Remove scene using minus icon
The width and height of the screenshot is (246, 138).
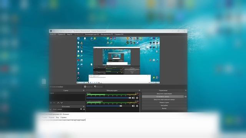54,103
